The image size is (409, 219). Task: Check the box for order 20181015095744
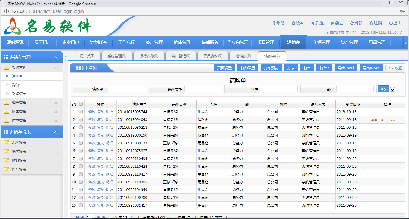81,112
